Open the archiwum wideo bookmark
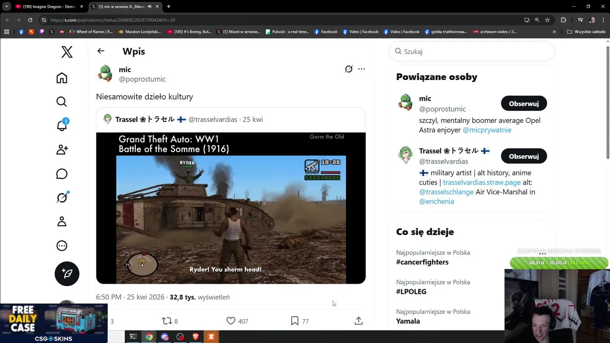This screenshot has height=343, width=610. click(x=495, y=32)
